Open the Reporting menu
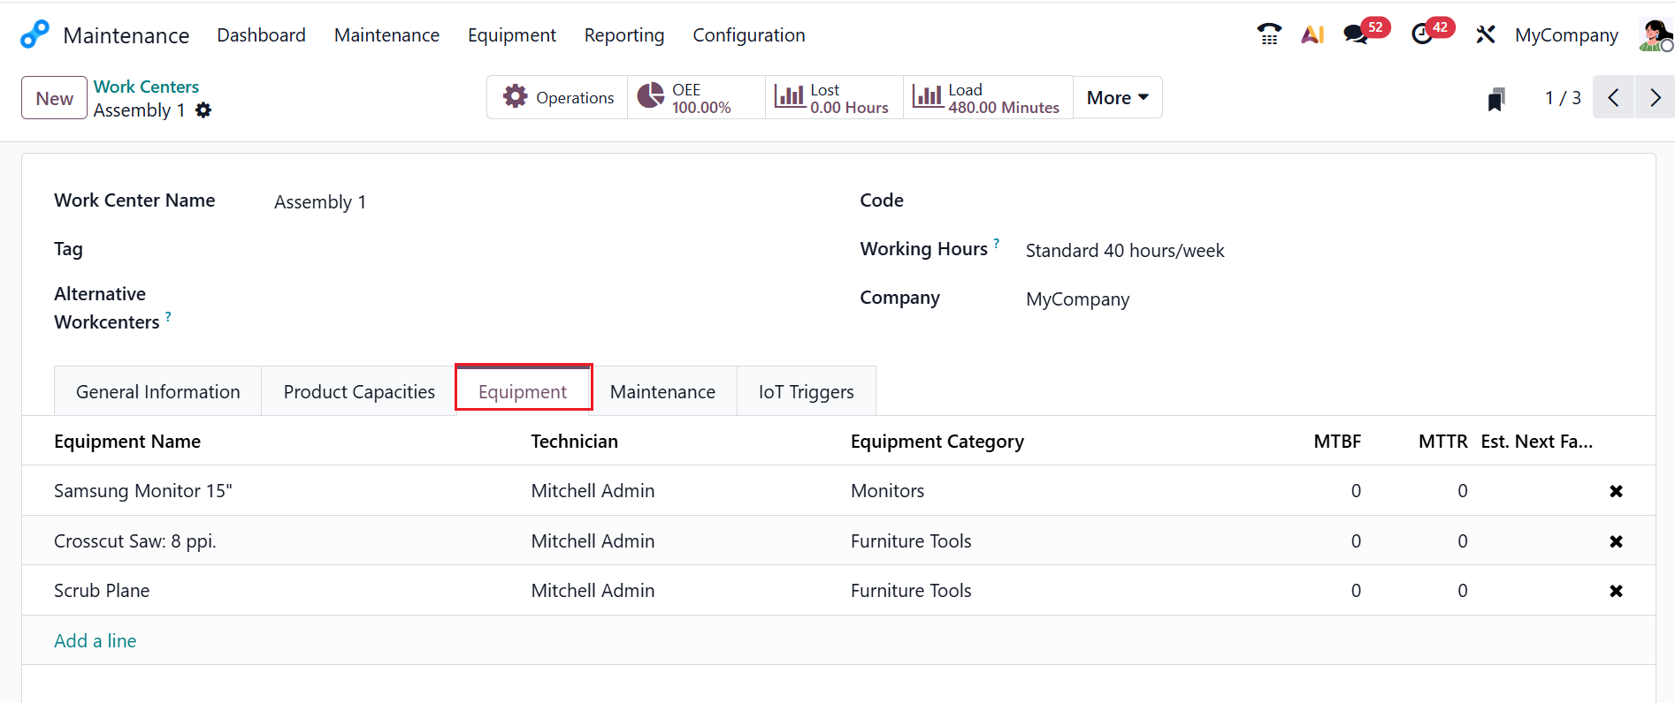 [623, 35]
